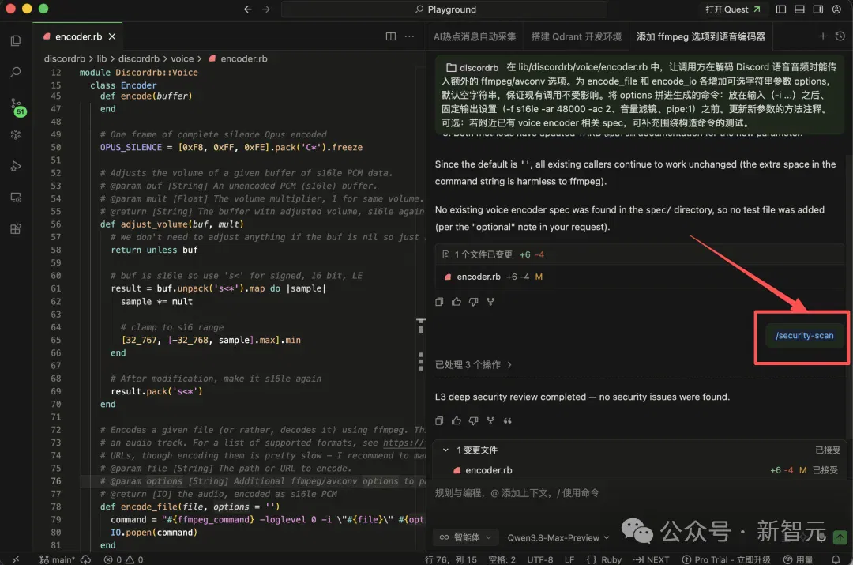Image resolution: width=853 pixels, height=565 pixels.
Task: Copy the first response above /security-scan
Action: coord(439,302)
